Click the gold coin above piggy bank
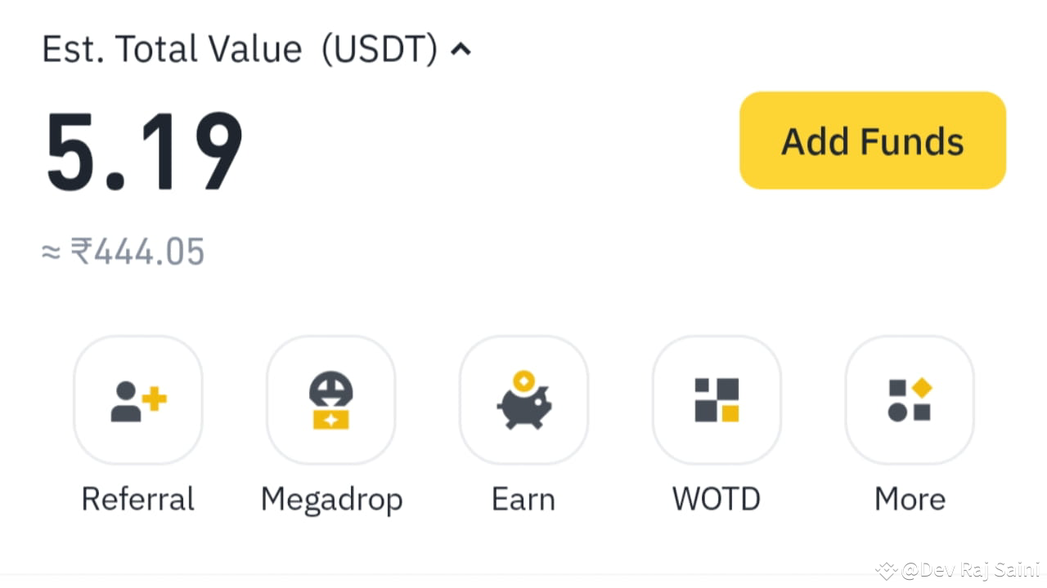The height and width of the screenshot is (588, 1047). (x=523, y=380)
